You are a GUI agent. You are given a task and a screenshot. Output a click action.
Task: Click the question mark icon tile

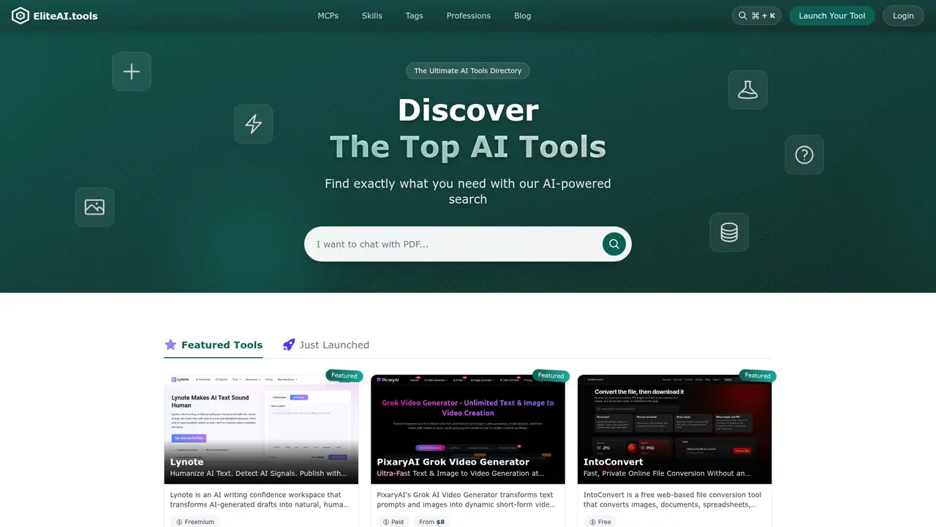[804, 154]
